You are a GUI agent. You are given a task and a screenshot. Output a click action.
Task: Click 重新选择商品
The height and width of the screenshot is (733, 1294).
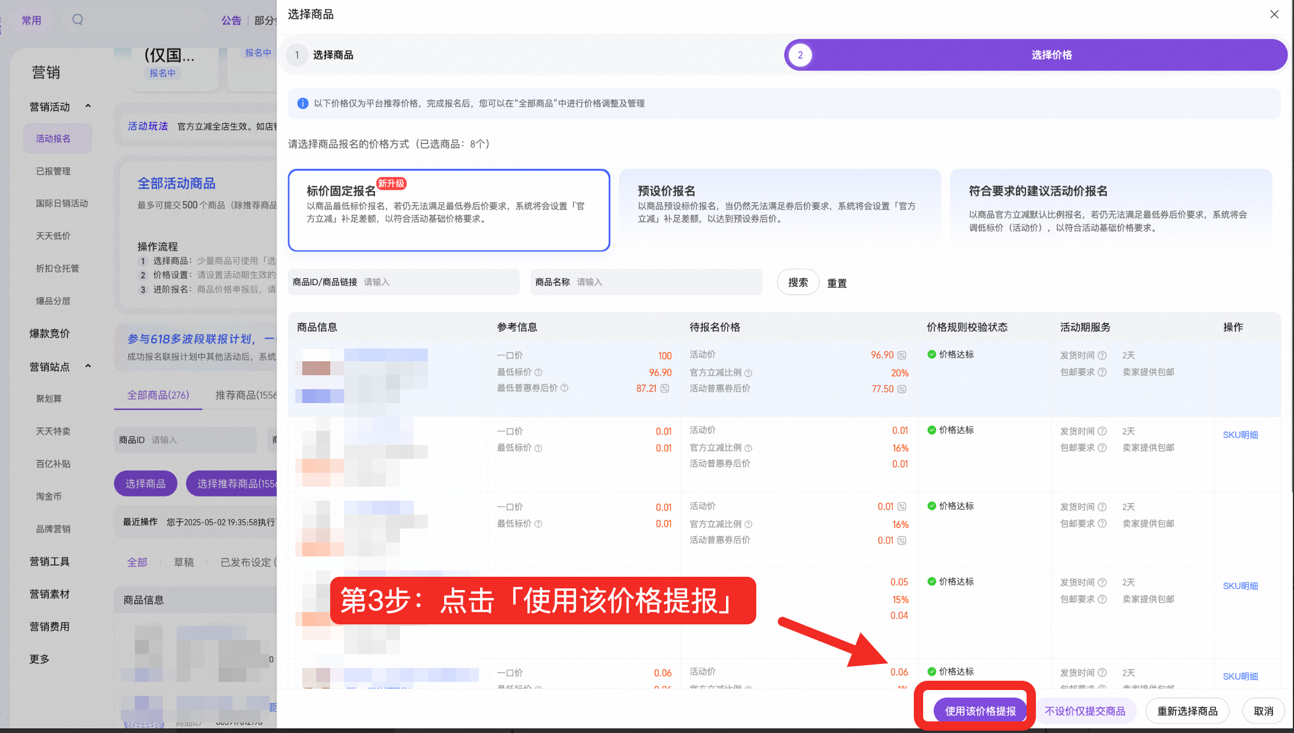[1187, 711]
